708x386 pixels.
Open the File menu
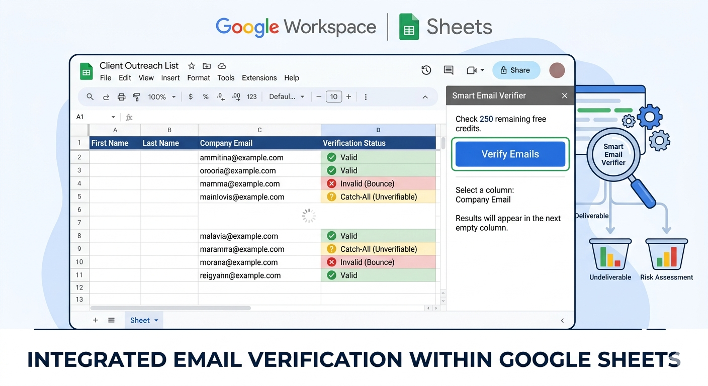[106, 78]
